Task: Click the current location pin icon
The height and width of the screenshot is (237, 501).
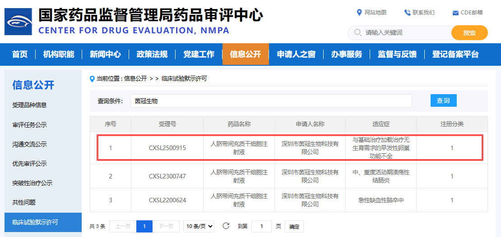Action: [x=93, y=79]
